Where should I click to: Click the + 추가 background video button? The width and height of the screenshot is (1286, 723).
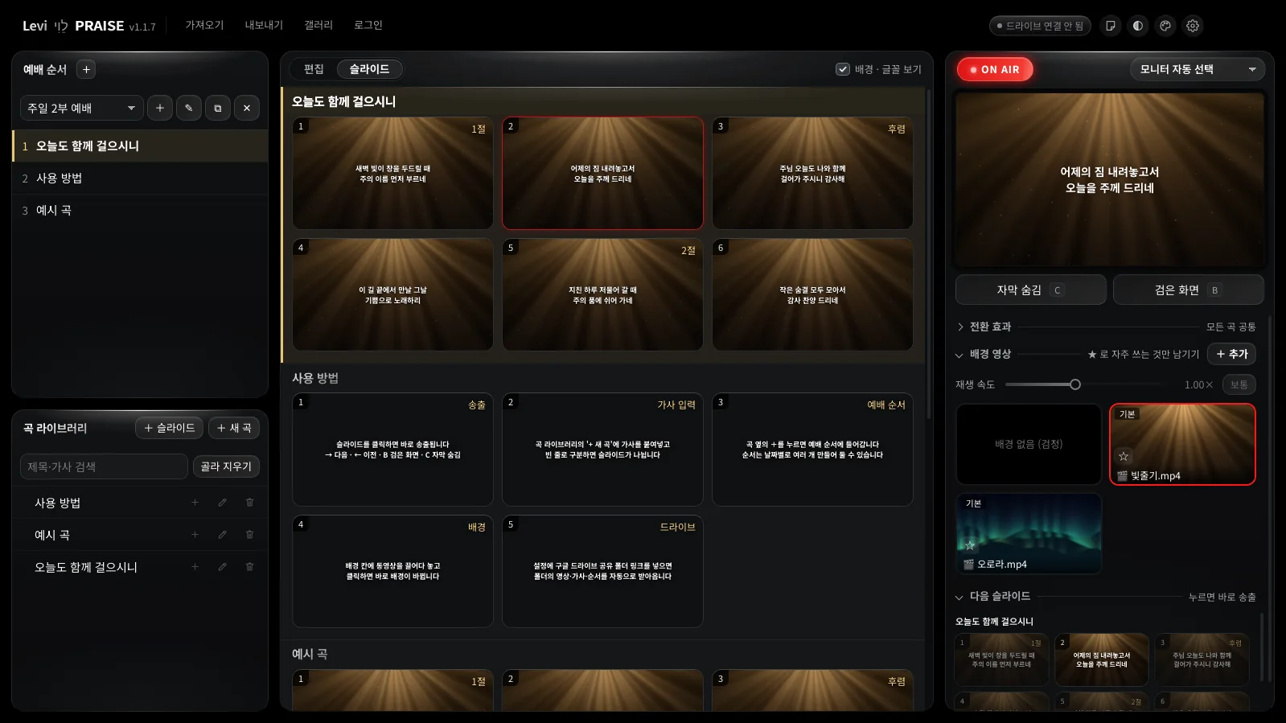coord(1231,354)
